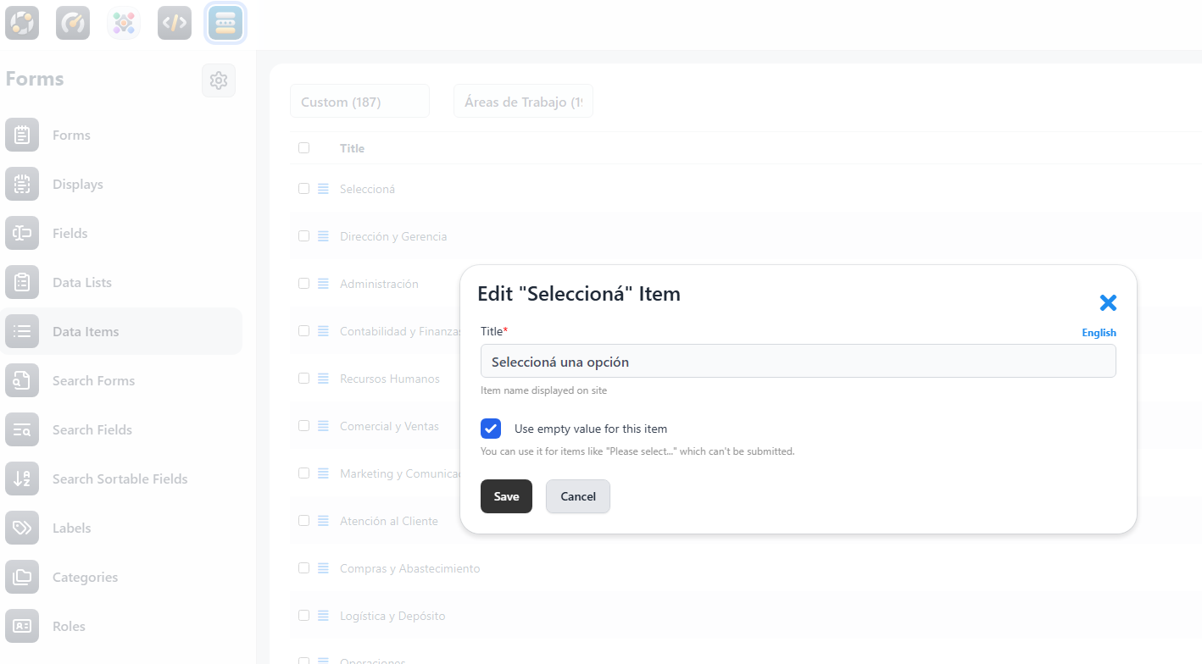The width and height of the screenshot is (1202, 664).
Task: Close the Edit Item dialog
Action: [x=1108, y=303]
